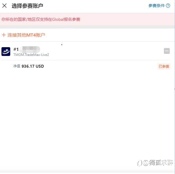Open the 参赛条件 help link
Image resolution: width=175 pixels, height=174 pixels.
(x=157, y=6)
